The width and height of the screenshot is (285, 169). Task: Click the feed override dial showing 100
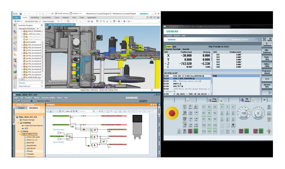click(244, 113)
